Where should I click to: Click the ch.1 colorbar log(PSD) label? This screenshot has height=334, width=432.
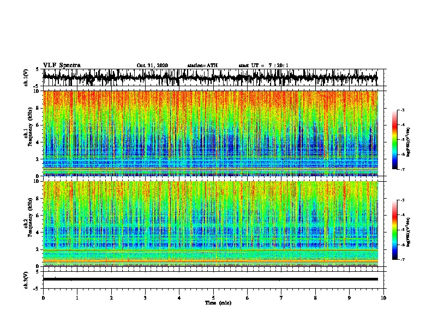409,142
